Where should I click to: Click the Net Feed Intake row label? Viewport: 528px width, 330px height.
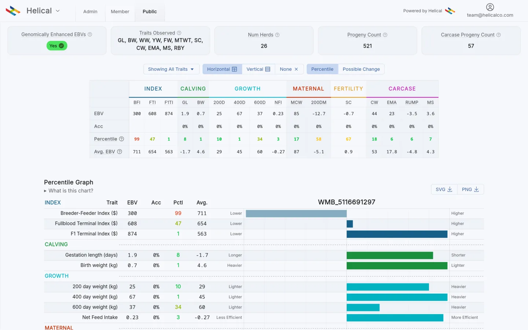click(x=100, y=317)
